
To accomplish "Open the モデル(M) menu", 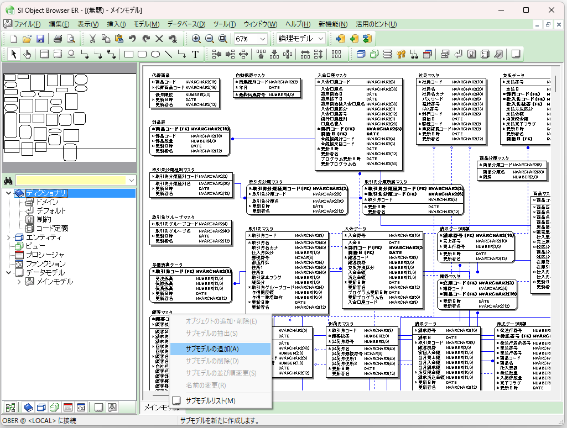I will tap(147, 24).
